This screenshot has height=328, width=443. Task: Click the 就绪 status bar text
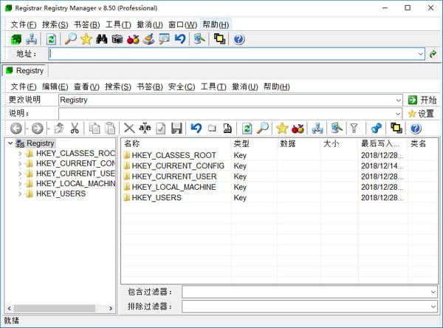(x=11, y=321)
